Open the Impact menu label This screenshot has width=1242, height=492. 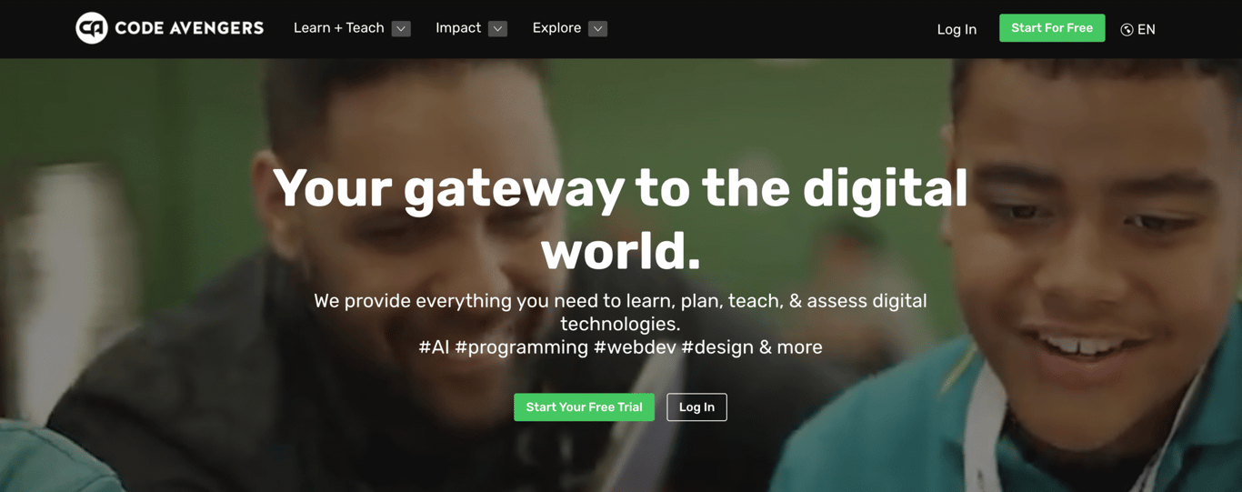click(458, 28)
